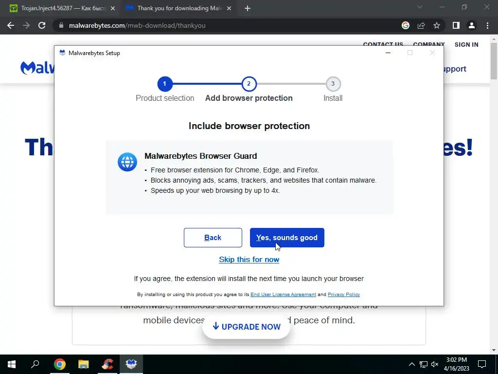Click the Upgrade Now button on webpage

click(x=247, y=327)
